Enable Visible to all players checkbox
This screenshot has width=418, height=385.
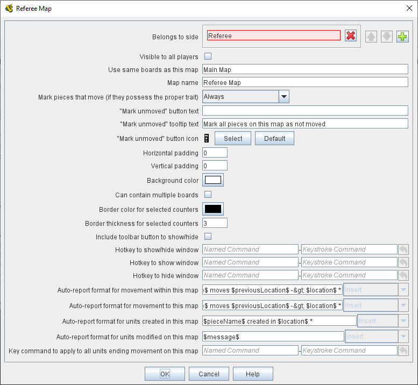click(x=208, y=56)
